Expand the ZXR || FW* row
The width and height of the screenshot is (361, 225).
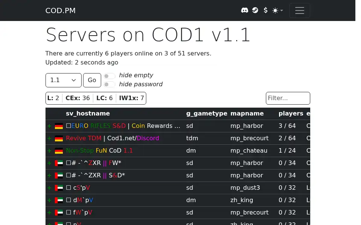49,163
